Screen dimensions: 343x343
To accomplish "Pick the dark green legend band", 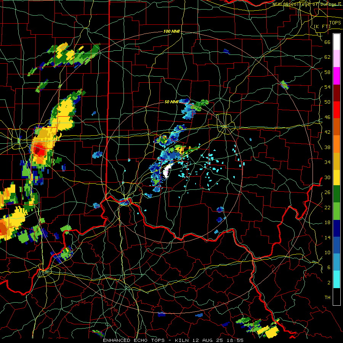I will 337,194.
